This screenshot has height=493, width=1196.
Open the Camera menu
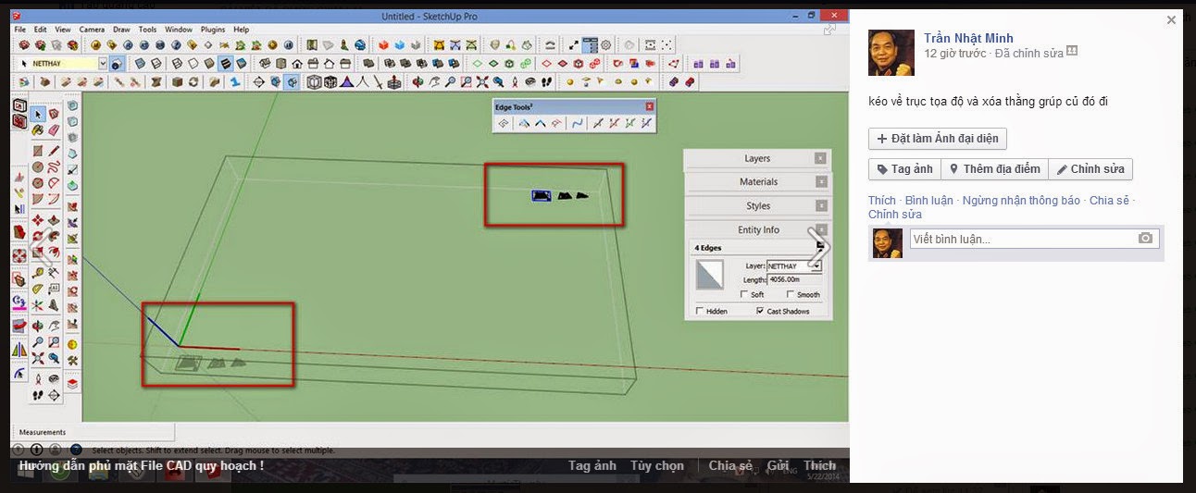(x=92, y=30)
